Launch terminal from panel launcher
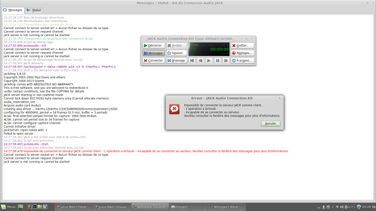The width and height of the screenshot is (376, 211). 35,207
